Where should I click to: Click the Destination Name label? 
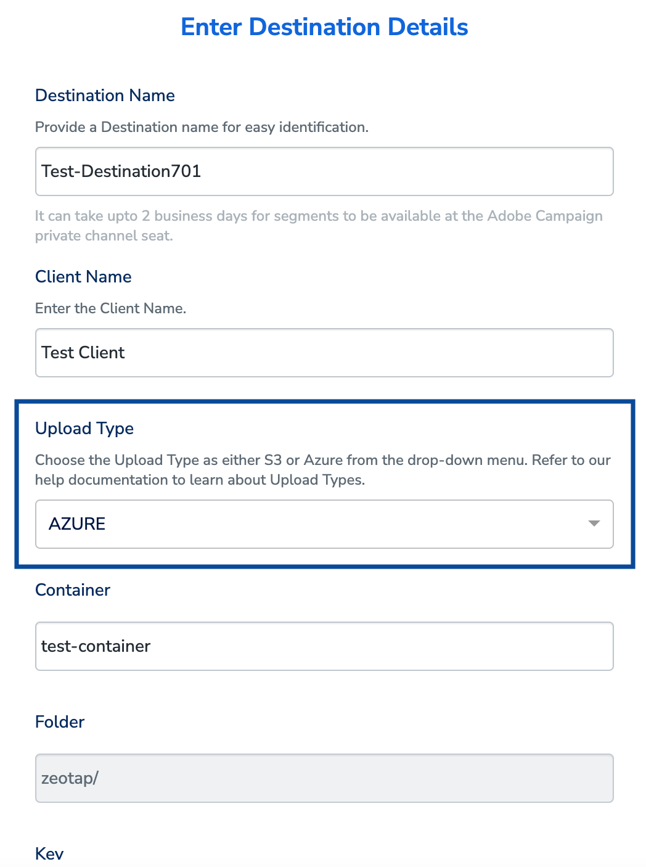click(x=105, y=96)
